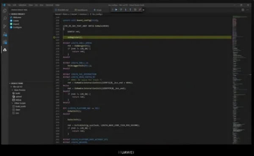This screenshot has height=156, width=254.
Task: Select the DevEco Device Tool activity icon
Action: point(5,50)
